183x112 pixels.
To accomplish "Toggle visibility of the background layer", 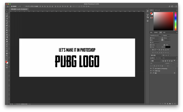I will [151, 73].
